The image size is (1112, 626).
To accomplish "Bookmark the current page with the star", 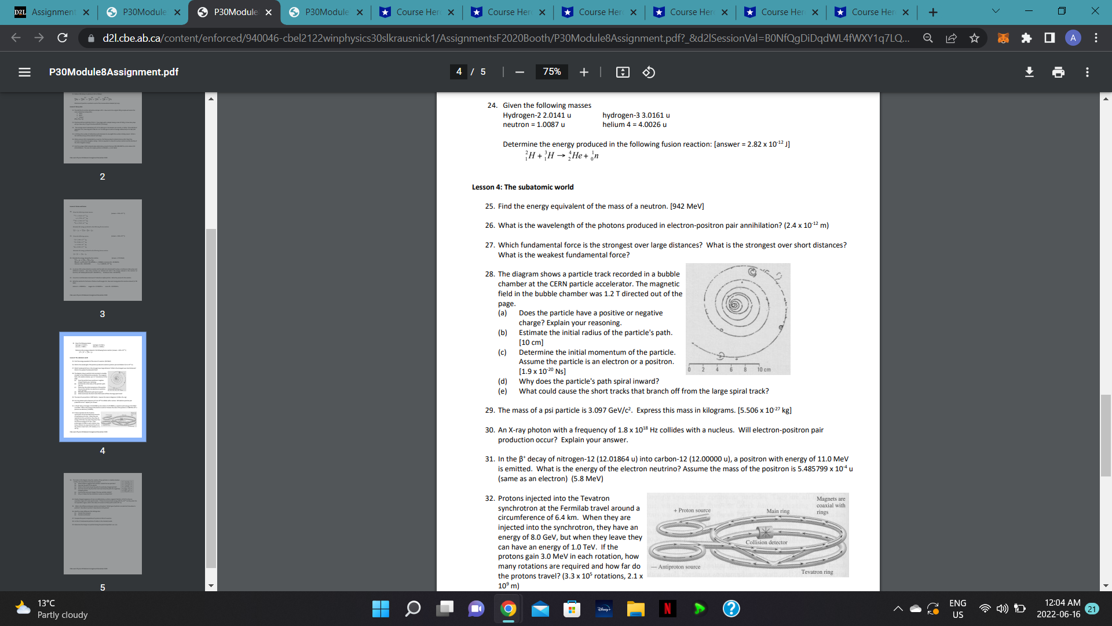I will 974,38.
